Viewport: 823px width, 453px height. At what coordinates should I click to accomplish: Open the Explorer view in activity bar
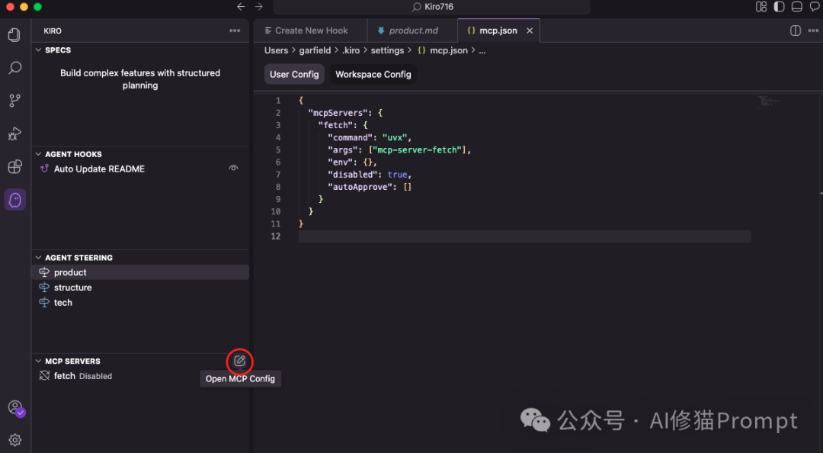[x=14, y=35]
